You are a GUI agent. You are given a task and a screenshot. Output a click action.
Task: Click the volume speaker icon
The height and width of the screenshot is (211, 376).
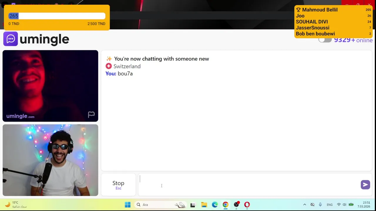(344, 205)
